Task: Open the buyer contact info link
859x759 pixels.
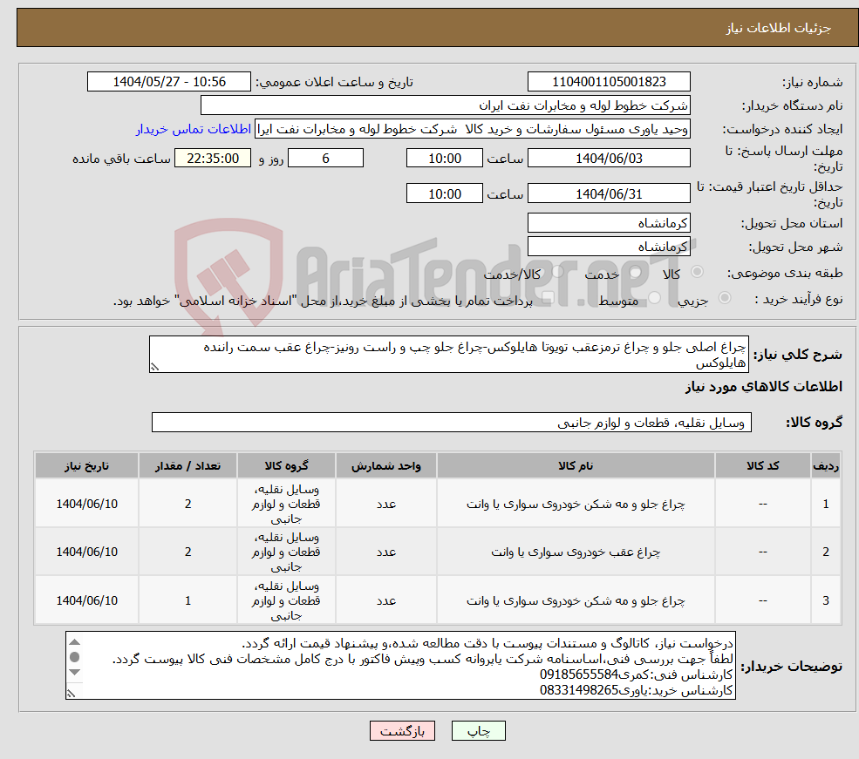Action: [x=194, y=129]
